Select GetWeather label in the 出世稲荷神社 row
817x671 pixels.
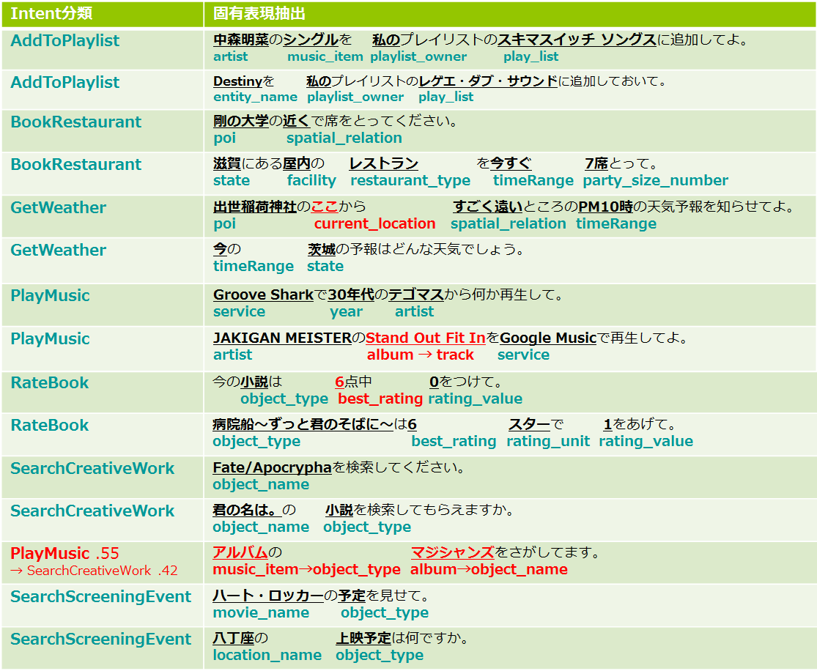(x=59, y=208)
